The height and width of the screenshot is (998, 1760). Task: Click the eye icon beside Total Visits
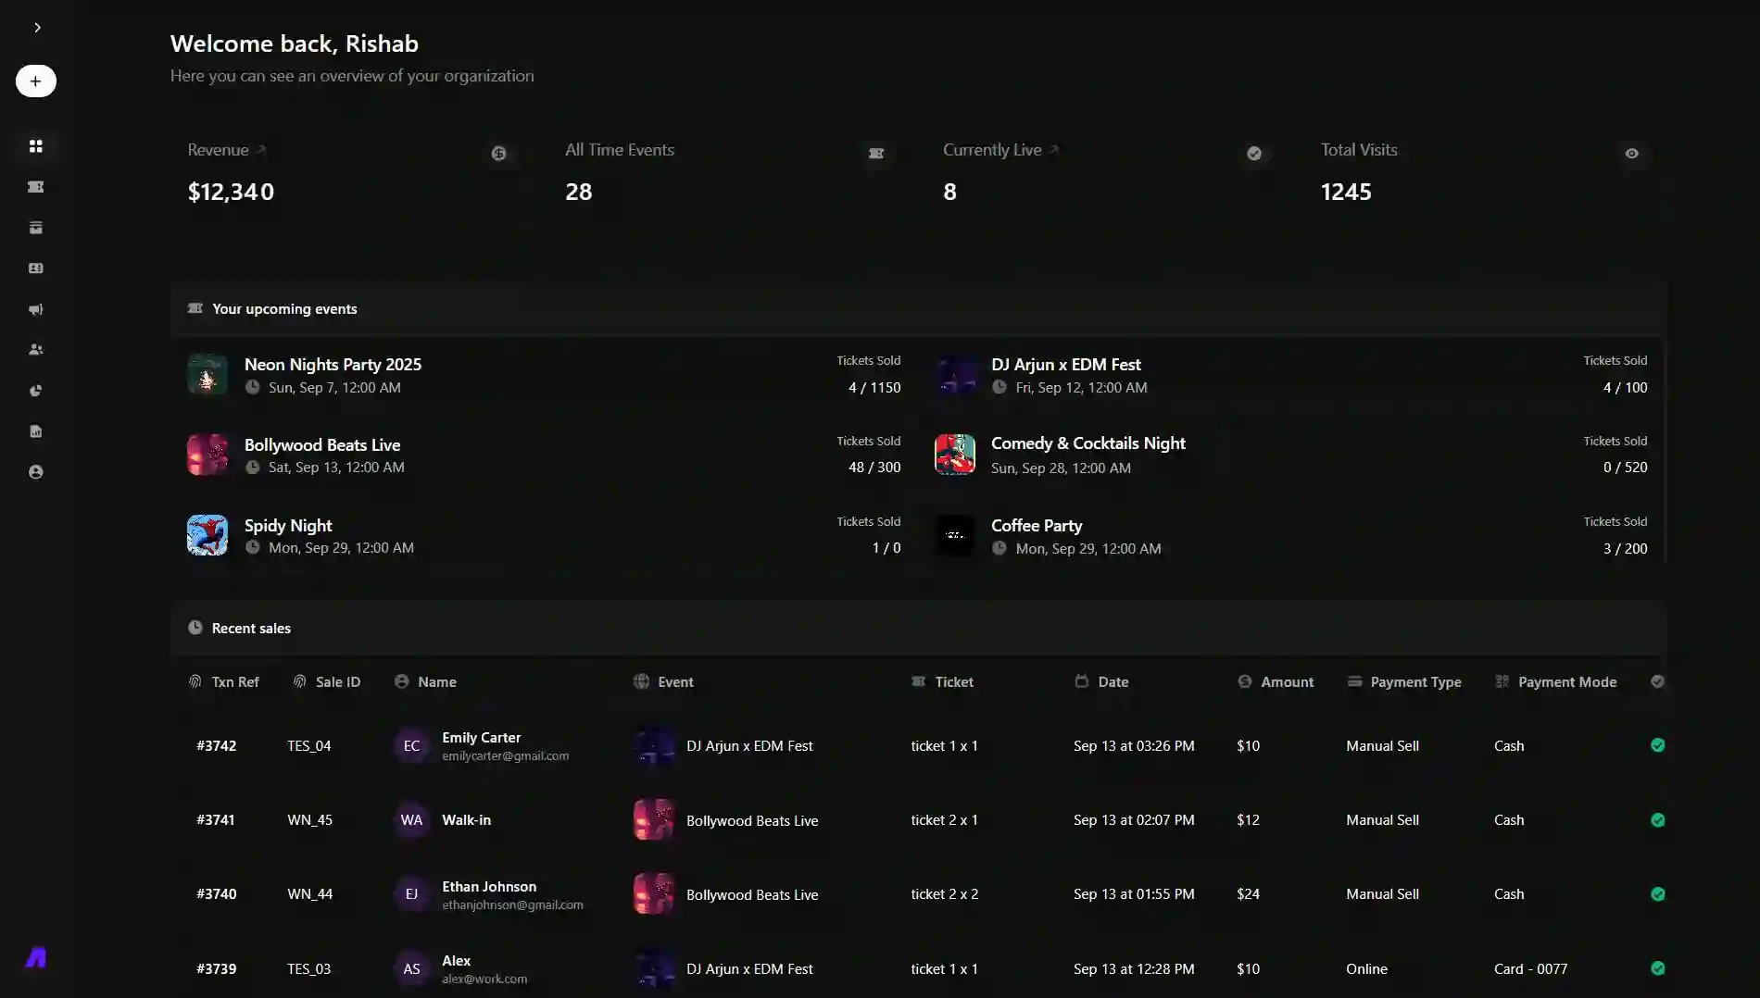1631,154
